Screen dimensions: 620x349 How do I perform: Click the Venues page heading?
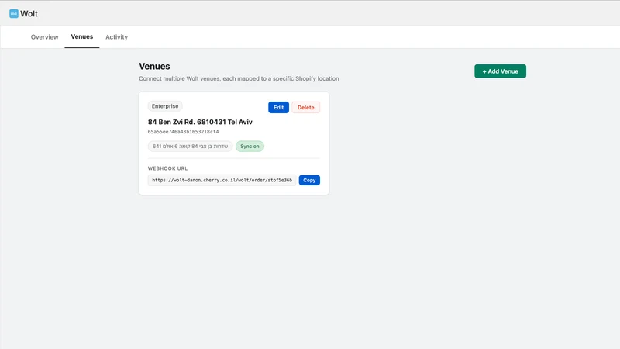pos(154,66)
